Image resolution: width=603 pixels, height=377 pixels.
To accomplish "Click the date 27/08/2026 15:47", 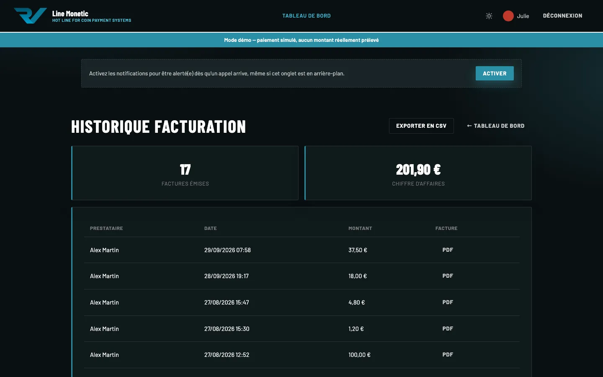I will 227,302.
